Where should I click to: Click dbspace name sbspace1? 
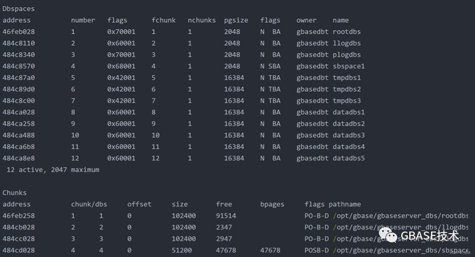coord(349,66)
